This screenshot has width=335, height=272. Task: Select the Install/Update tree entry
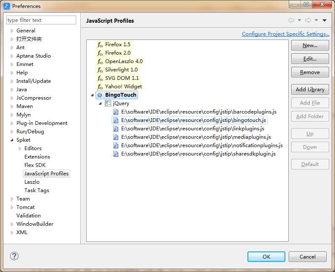tap(34, 81)
